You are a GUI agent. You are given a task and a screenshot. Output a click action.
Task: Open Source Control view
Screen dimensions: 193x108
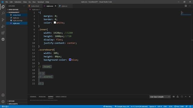3,20
